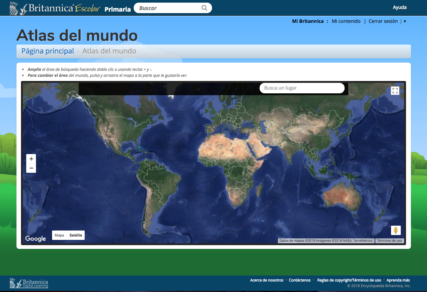Zoom out of the map

[31, 168]
